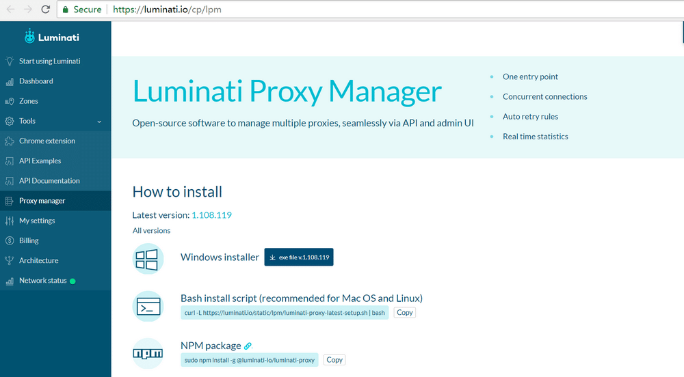Open My settings page
The height and width of the screenshot is (377, 684).
pos(37,221)
